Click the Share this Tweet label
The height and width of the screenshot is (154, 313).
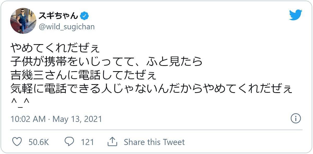pyautogui.click(x=154, y=142)
